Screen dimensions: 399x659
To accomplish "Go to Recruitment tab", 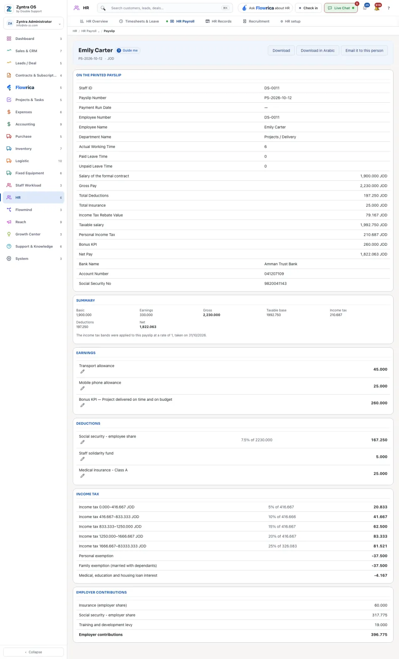I will coord(256,21).
